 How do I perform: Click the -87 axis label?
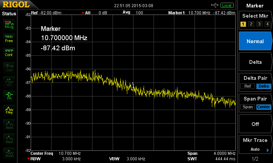click(28, 83)
